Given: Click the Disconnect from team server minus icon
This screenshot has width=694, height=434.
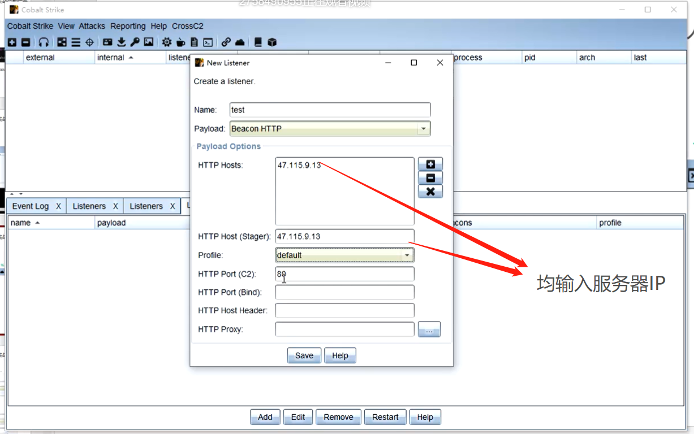Looking at the screenshot, I should (25, 42).
